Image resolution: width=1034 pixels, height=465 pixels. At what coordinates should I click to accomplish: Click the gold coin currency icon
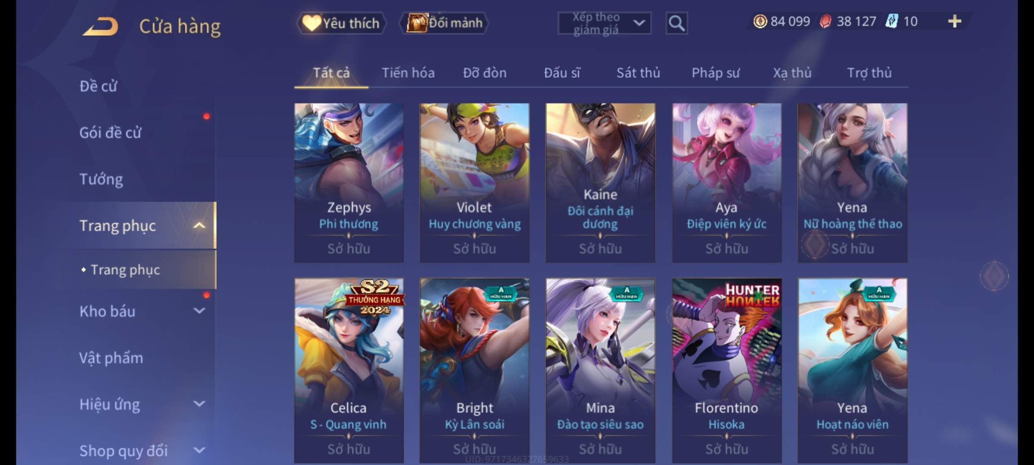(x=760, y=21)
